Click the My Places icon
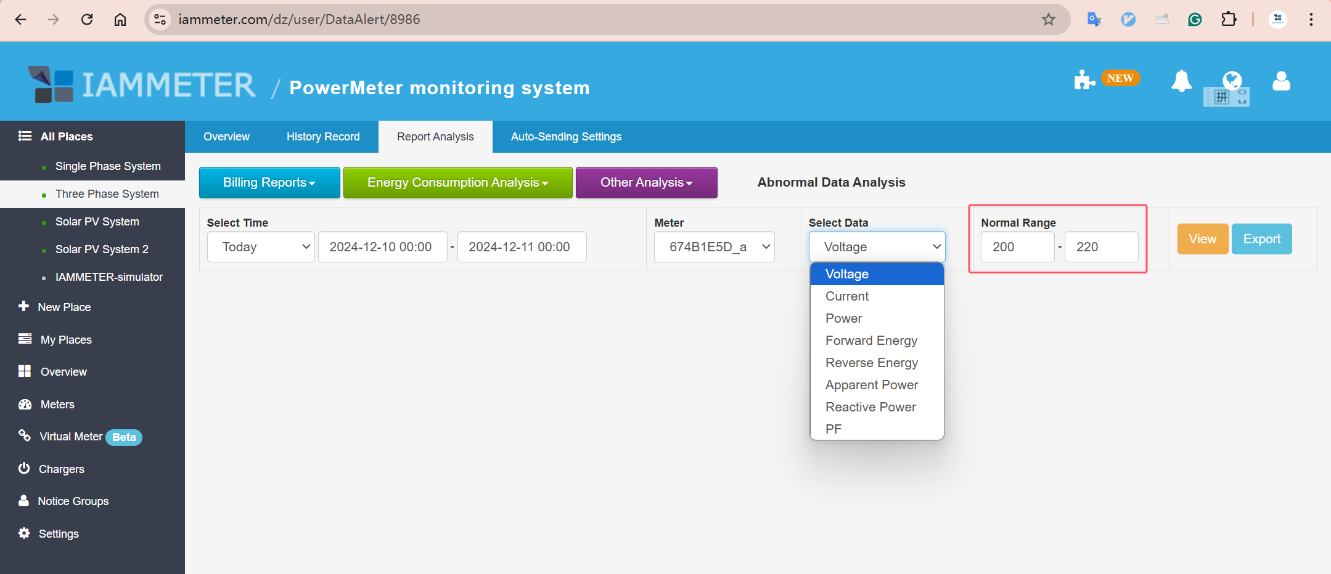Image resolution: width=1331 pixels, height=574 pixels. pyautogui.click(x=25, y=339)
